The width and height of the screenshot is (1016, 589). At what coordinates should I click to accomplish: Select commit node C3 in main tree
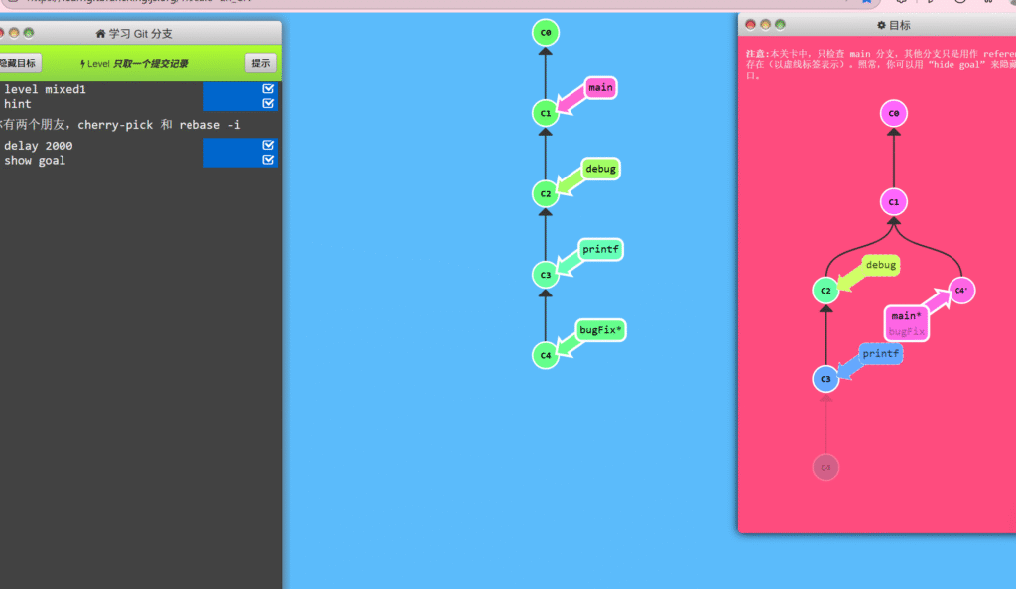tap(545, 274)
